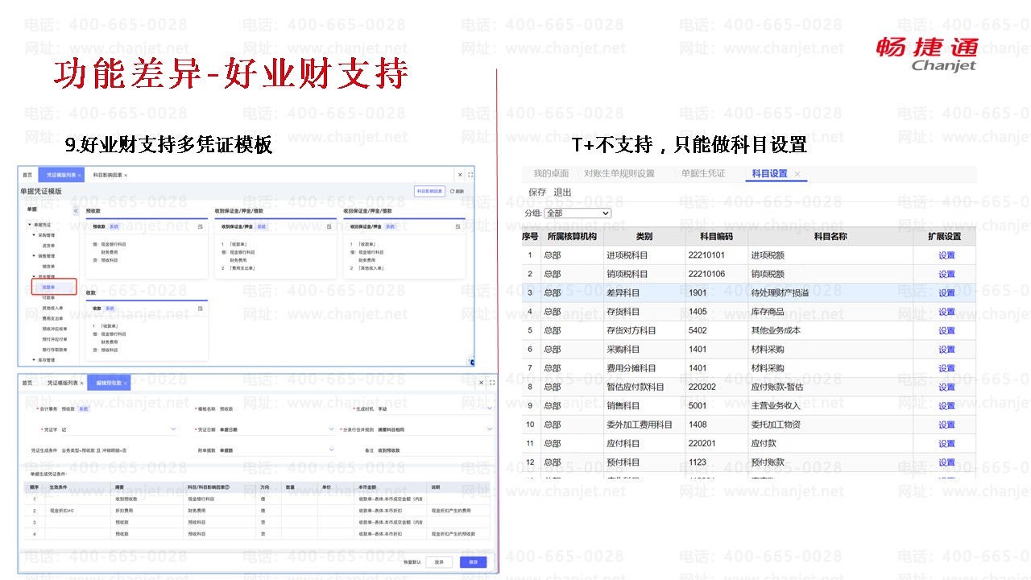Screen dimensions: 1031x580
Task: Switch to the 编辑预收款 tab
Action: click(x=109, y=383)
